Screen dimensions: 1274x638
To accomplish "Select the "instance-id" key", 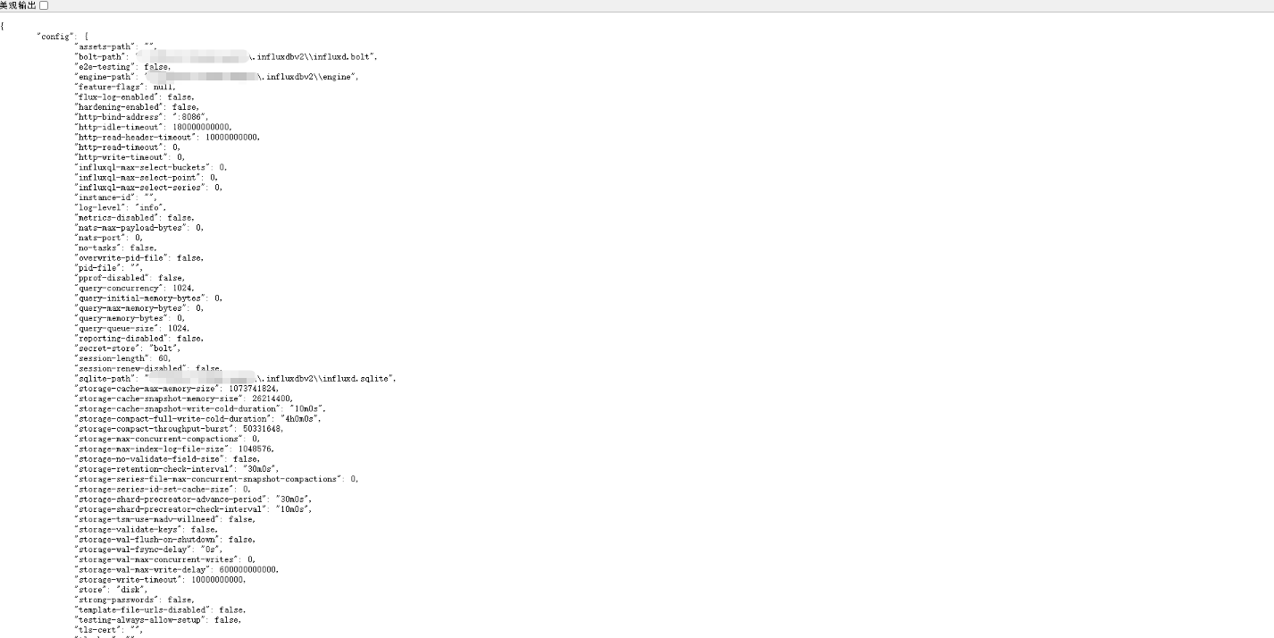I will [x=105, y=197].
